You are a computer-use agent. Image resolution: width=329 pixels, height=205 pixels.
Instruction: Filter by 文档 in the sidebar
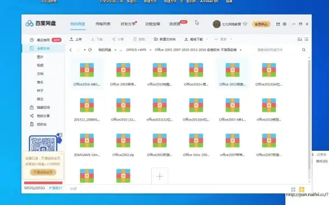pyautogui.click(x=40, y=74)
